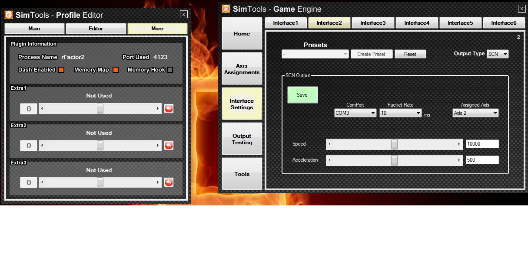Click the Acceleration slider thumb
Image resolution: width=528 pixels, height=260 pixels.
(x=394, y=160)
